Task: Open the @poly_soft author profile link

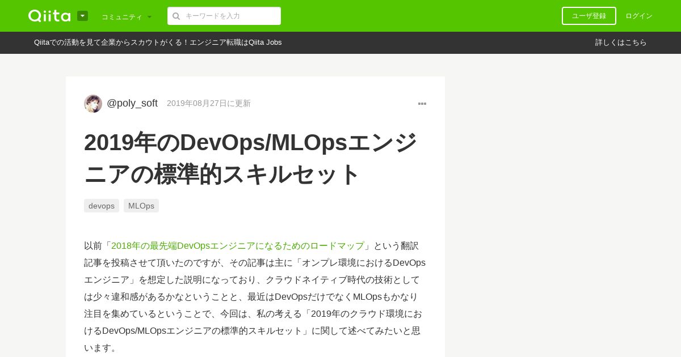Action: click(132, 103)
